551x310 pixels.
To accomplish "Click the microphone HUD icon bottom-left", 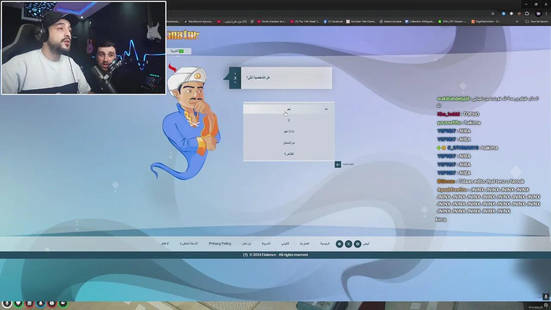I will [x=7, y=304].
